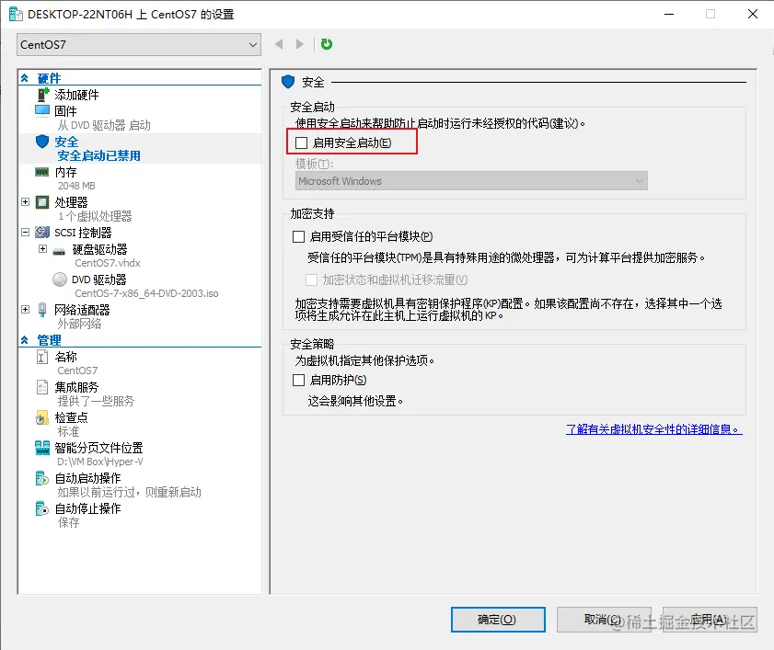Check 启用受信任的平台模块 (TPM)
The width and height of the screenshot is (774, 650).
297,237
